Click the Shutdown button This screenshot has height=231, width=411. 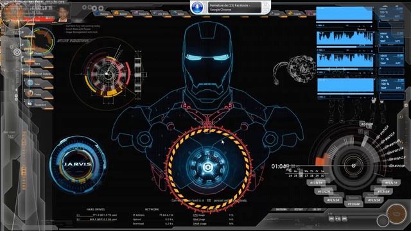[281, 210]
